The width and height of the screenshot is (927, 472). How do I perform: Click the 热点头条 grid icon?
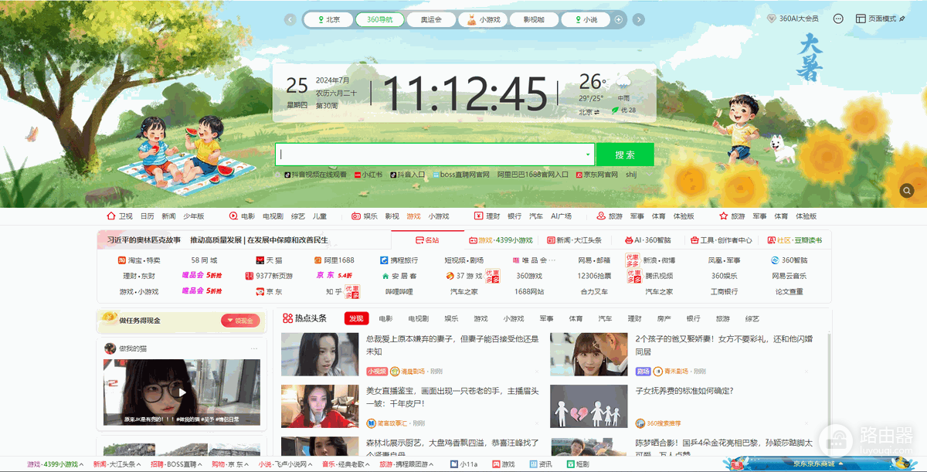coord(287,318)
